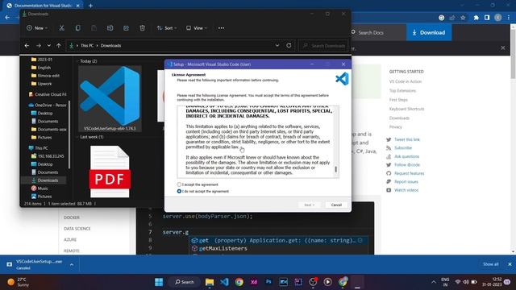Click the Rename icon in Explorer toolbar
Viewport: 516px width, 290px height.
pyautogui.click(x=110, y=28)
